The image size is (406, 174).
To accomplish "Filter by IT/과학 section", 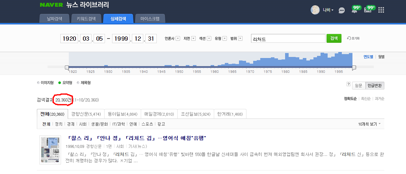I will pos(118,124).
